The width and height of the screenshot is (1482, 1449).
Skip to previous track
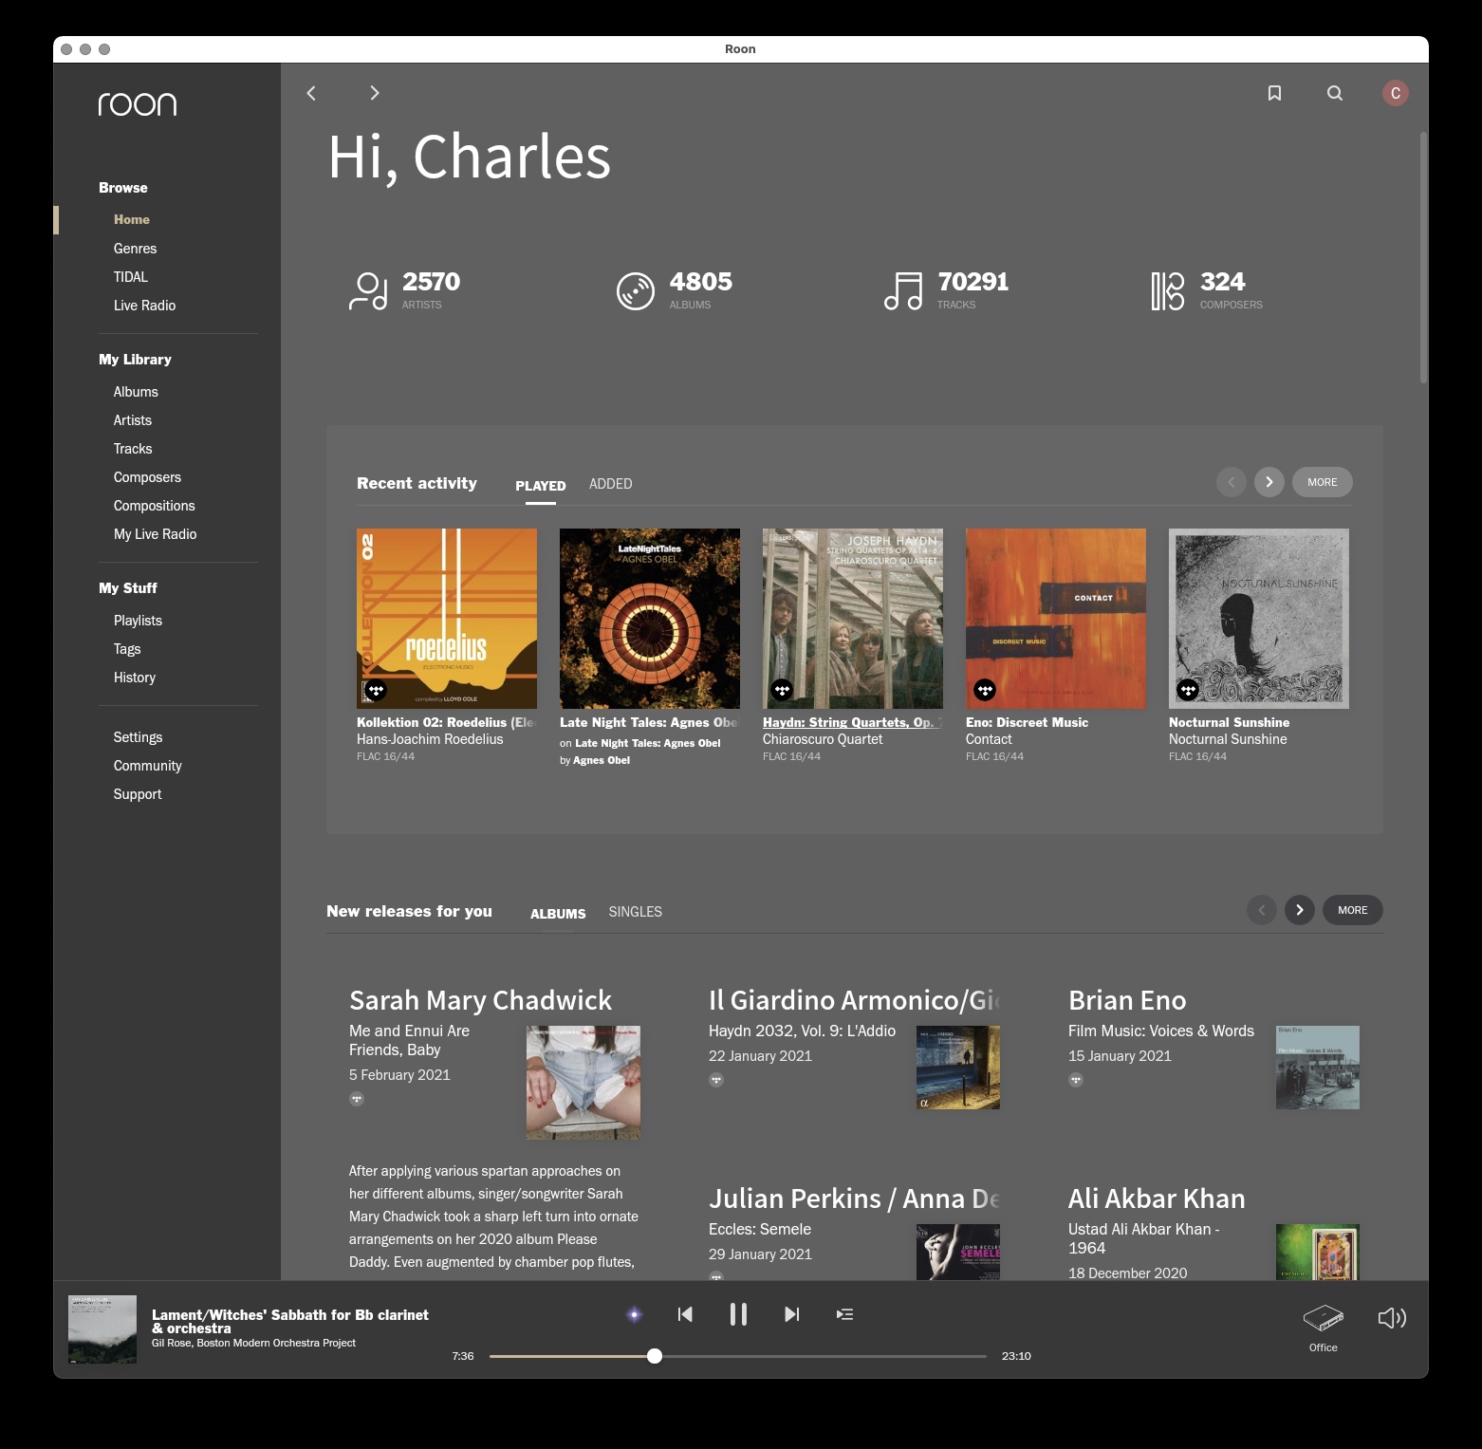685,1314
